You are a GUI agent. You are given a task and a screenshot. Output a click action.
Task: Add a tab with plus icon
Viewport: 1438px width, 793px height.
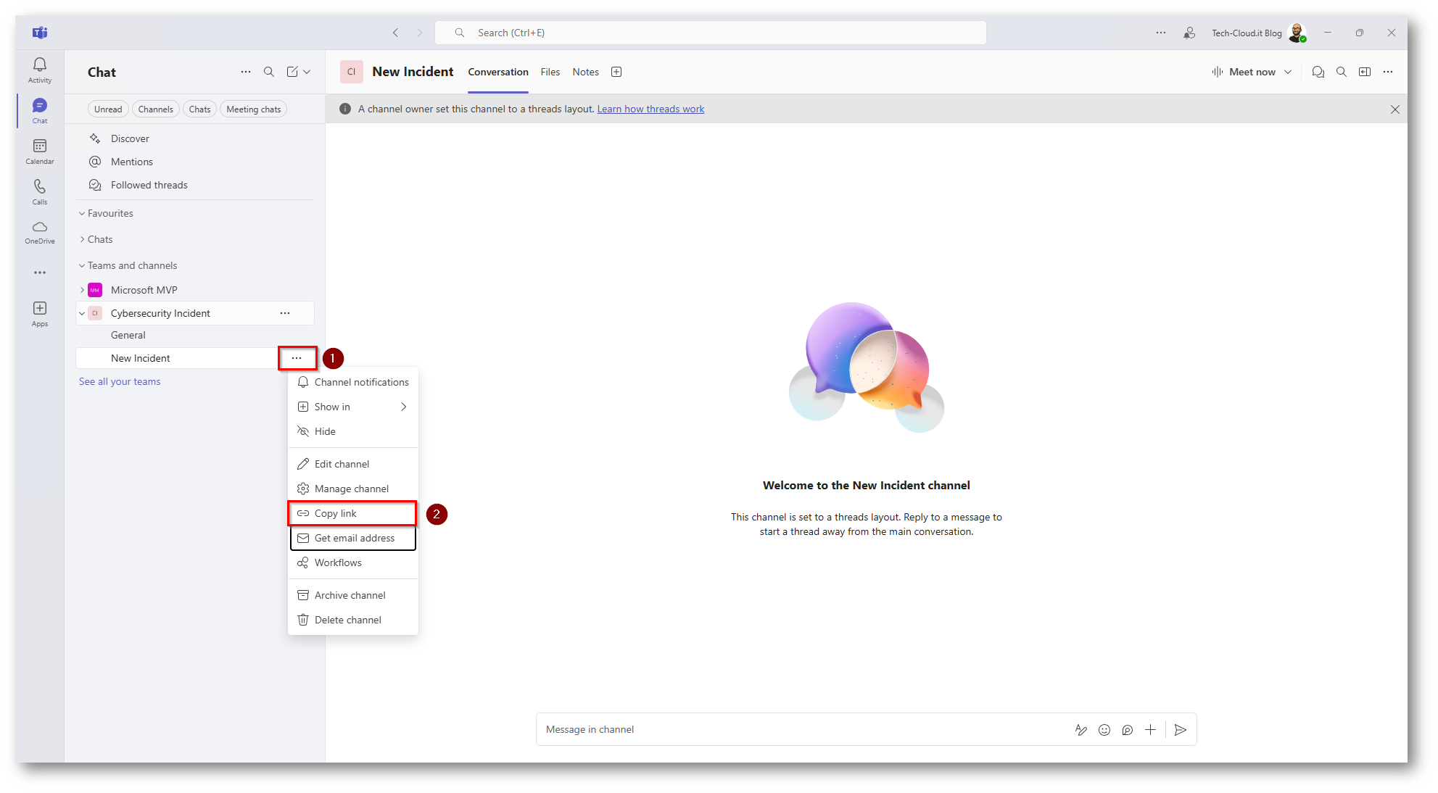coord(616,72)
